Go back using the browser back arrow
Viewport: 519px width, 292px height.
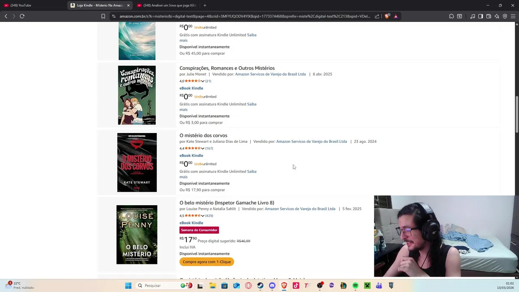[6, 16]
